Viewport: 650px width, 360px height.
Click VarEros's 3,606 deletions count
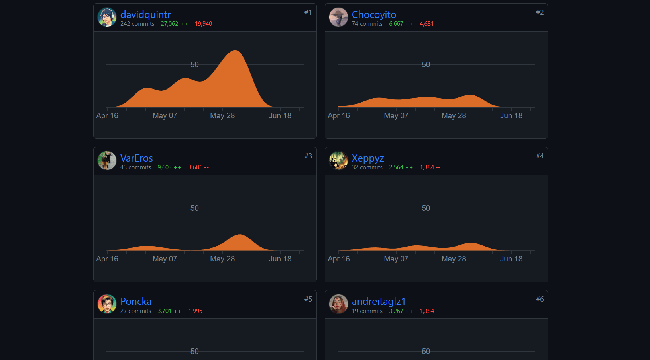coord(198,167)
